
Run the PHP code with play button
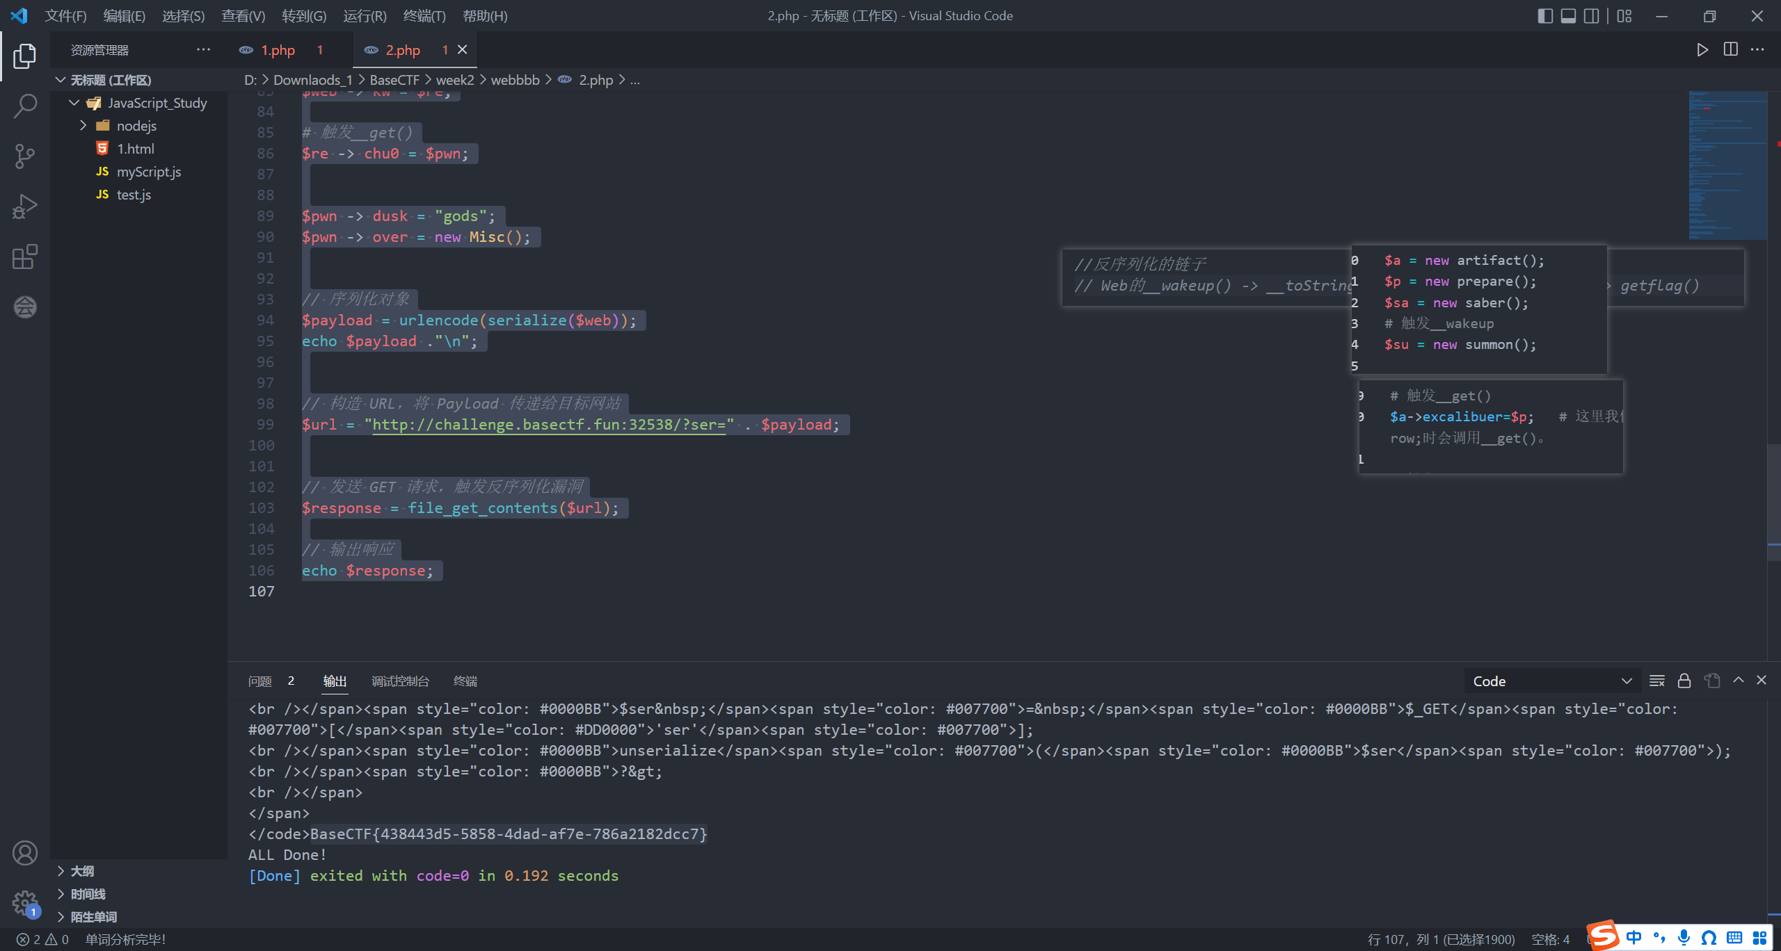1702,50
